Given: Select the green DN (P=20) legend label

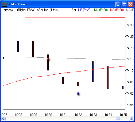Looking at the screenshot, I should (x=101, y=10).
